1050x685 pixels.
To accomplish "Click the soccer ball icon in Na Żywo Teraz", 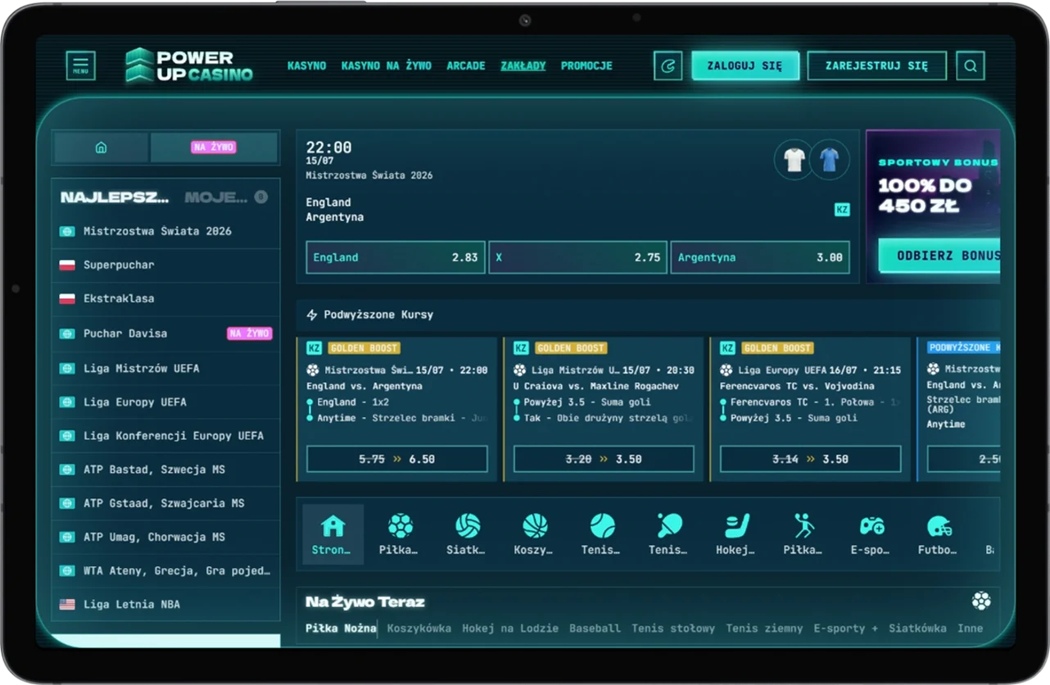I will click(x=981, y=601).
